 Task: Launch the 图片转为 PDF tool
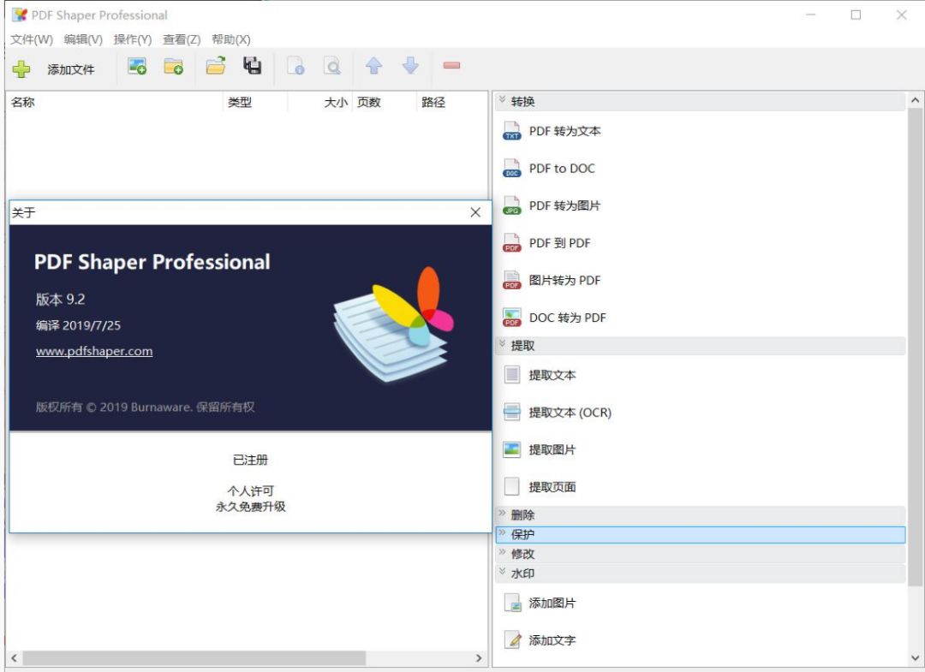coord(565,280)
